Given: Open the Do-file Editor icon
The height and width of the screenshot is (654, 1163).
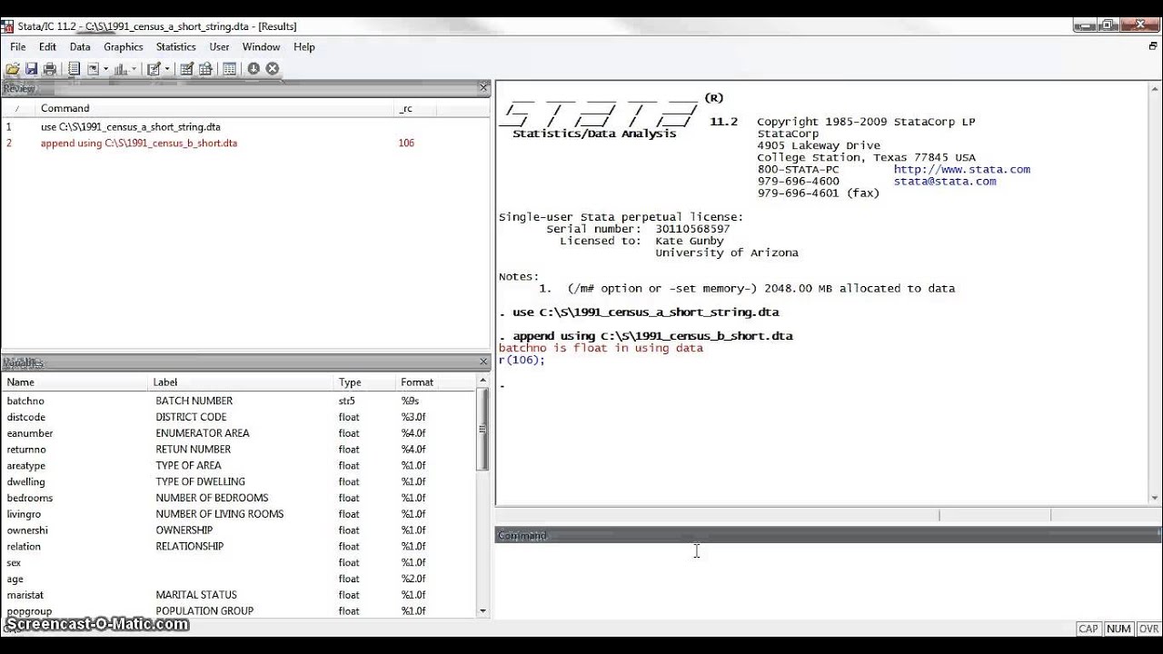Looking at the screenshot, I should point(154,69).
